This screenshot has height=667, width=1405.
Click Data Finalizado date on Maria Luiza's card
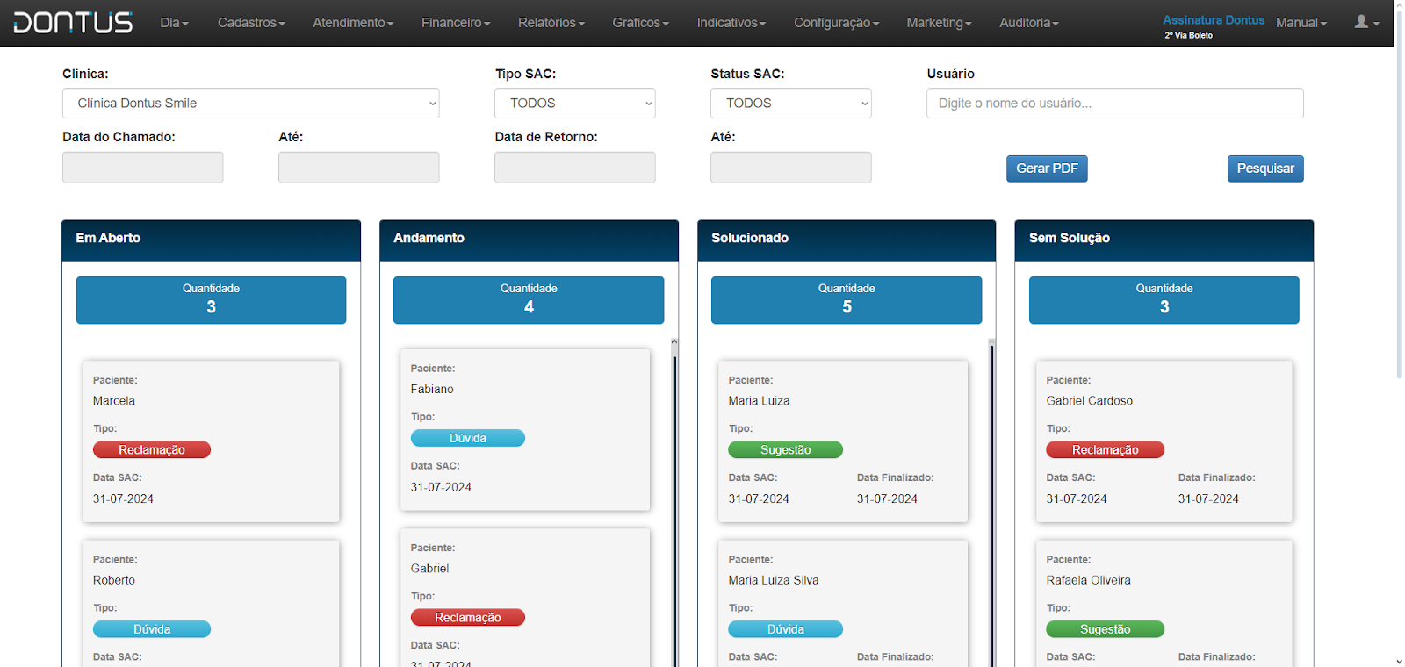tap(887, 498)
